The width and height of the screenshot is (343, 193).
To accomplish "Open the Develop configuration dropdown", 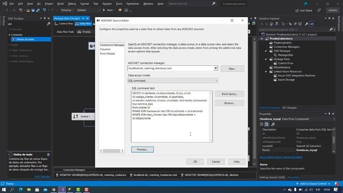I will (x=67, y=10).
